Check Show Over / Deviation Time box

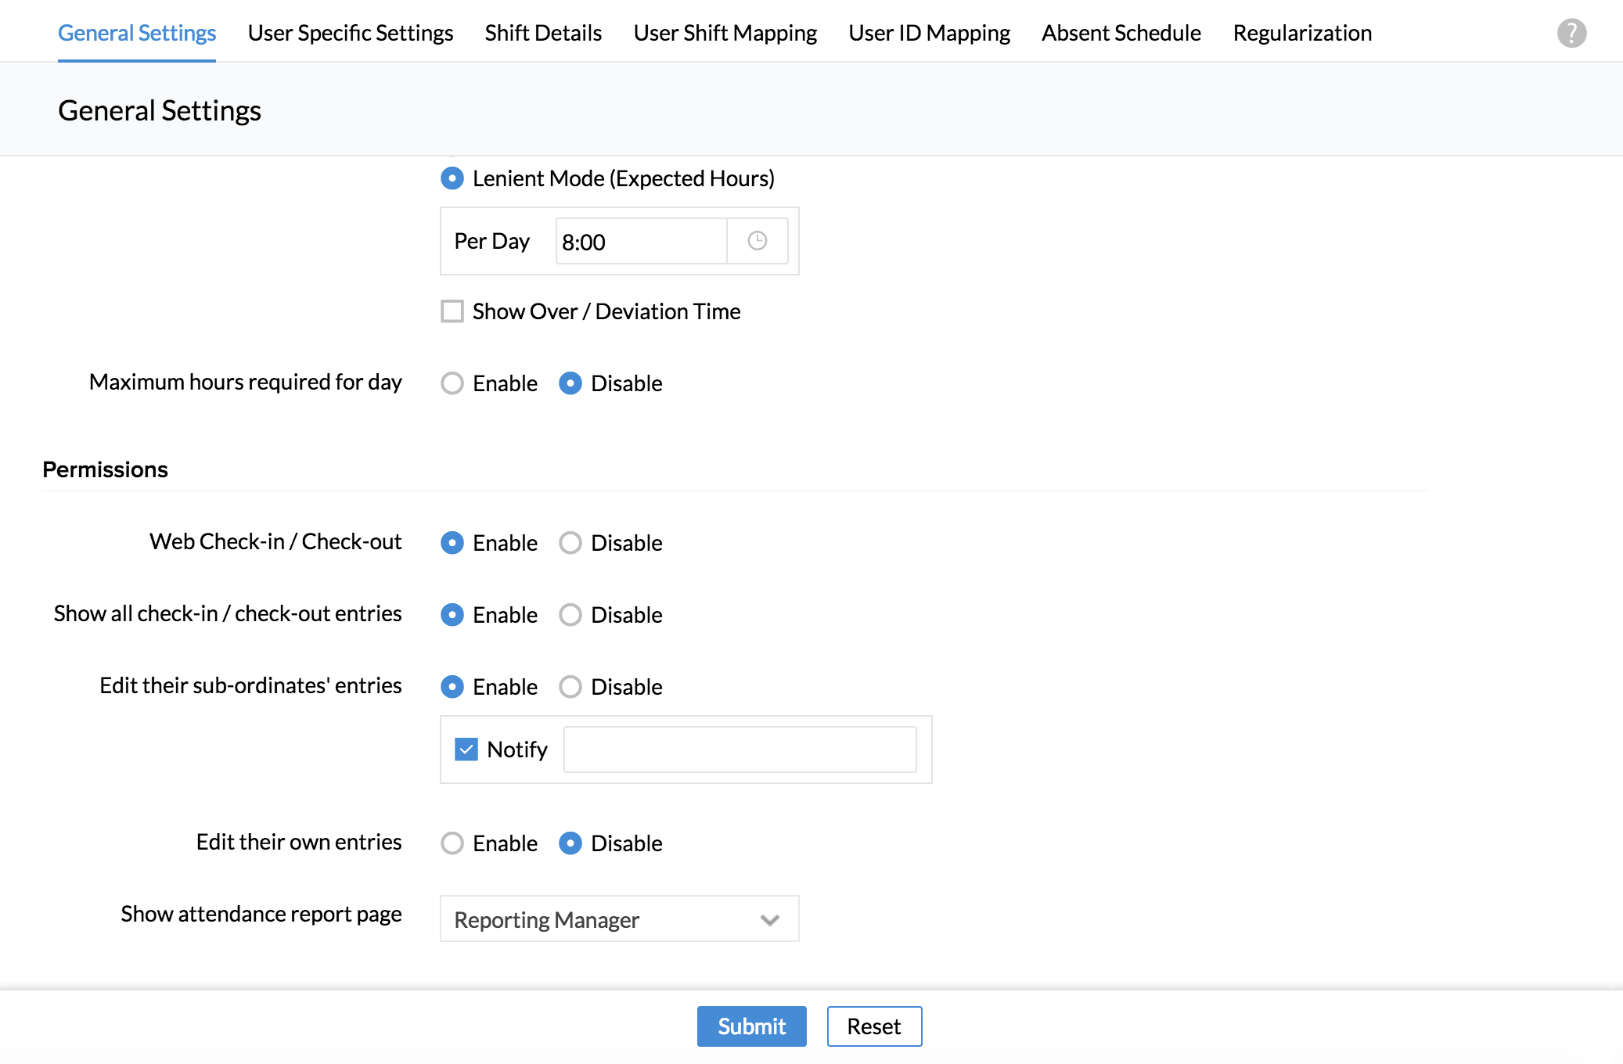(x=452, y=311)
